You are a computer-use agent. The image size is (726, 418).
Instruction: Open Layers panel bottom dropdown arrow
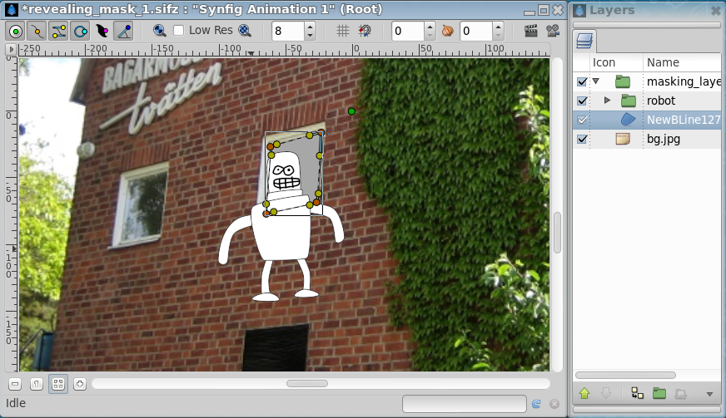pyautogui.click(x=709, y=394)
